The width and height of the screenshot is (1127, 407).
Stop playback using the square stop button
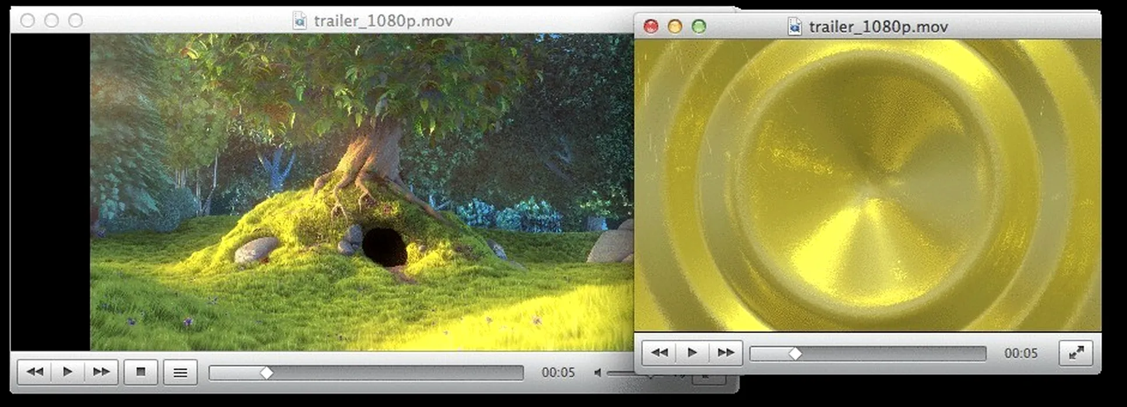140,372
